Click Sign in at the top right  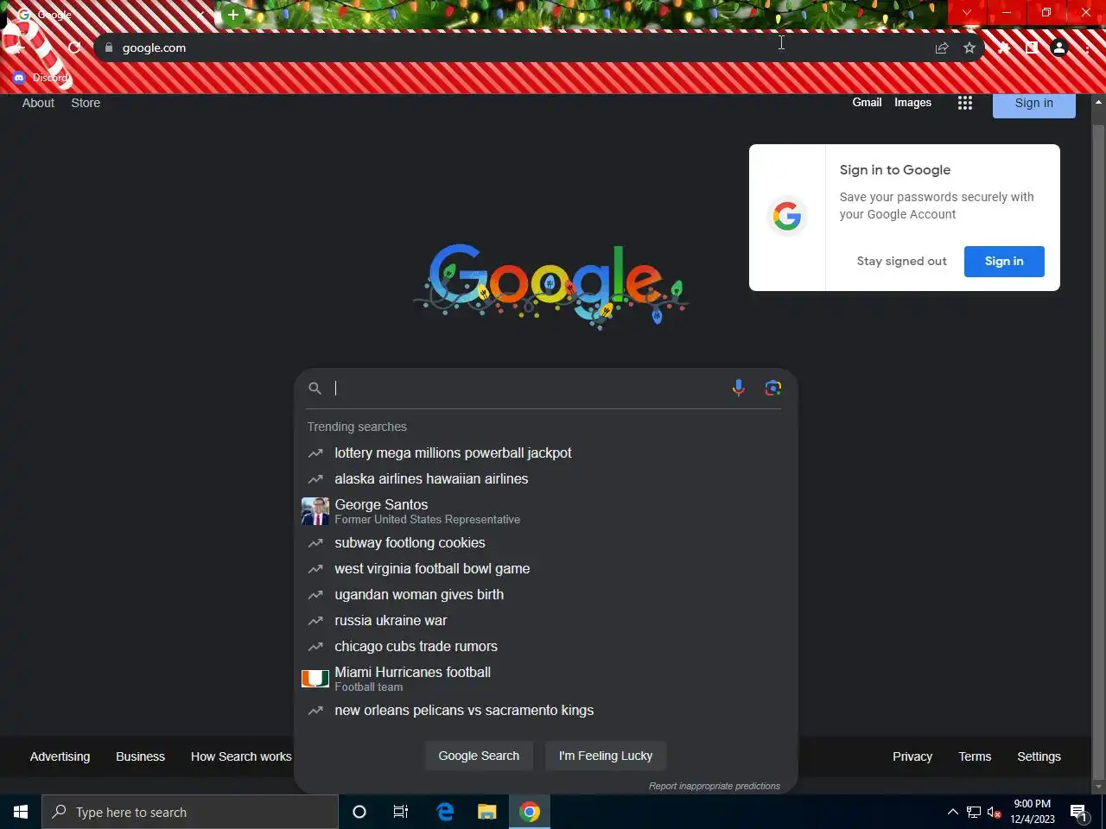1034,104
